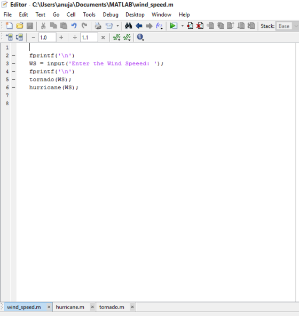Expand the dropdown arrow beside Publish icon
Viewport: 299px width, 316px height.
click(x=118, y=26)
